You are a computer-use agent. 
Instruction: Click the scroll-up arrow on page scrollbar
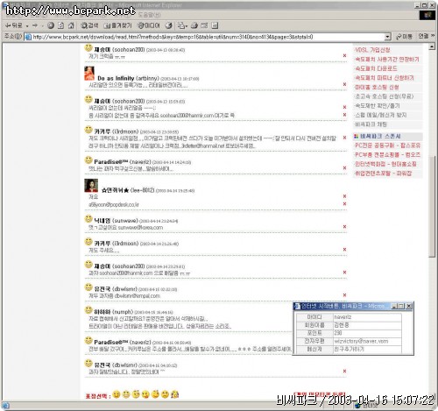tap(432, 46)
